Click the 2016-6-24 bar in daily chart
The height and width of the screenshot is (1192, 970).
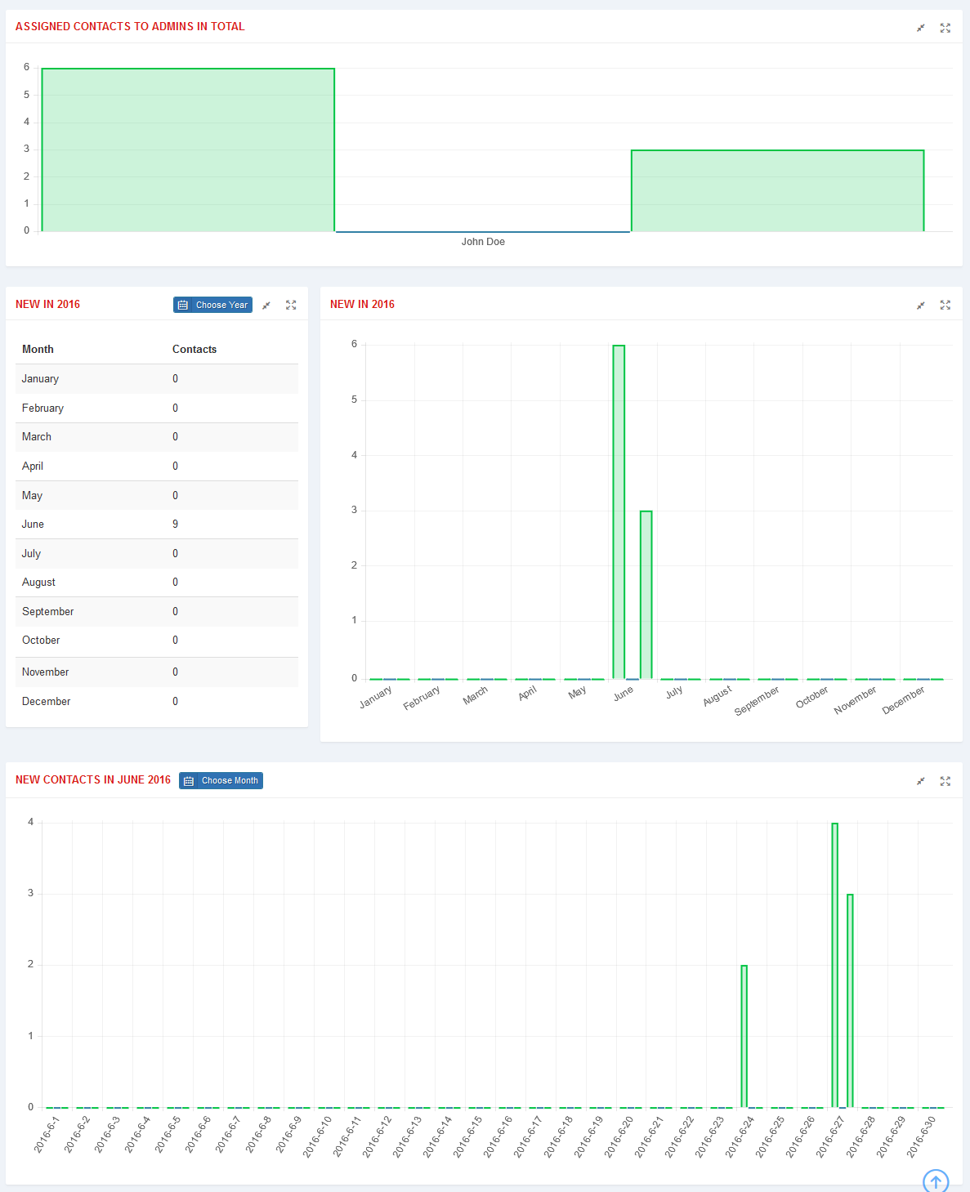(744, 1037)
